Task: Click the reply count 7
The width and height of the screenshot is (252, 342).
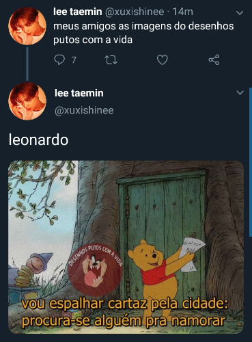Action: coord(74,60)
